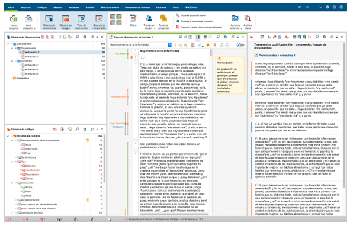Click the Conjuntos folder
Viewport: 350px width, 226px height.
(21, 78)
